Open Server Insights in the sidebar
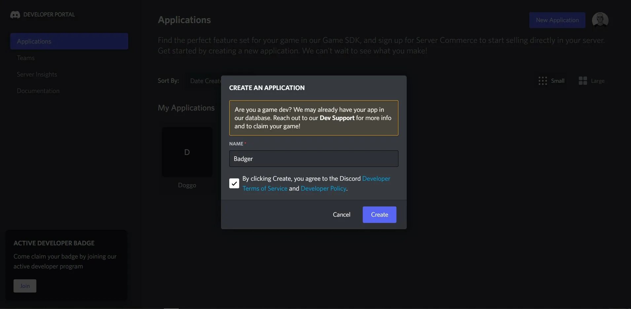 [x=37, y=75]
